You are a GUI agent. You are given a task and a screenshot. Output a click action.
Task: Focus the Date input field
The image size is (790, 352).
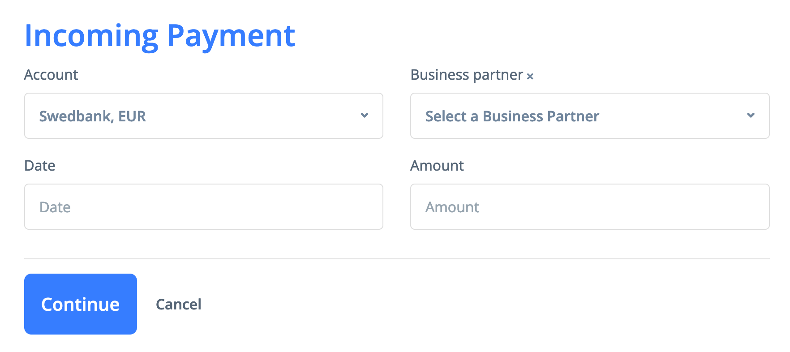pyautogui.click(x=203, y=207)
